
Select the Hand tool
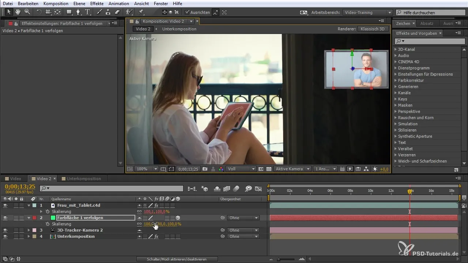point(18,12)
